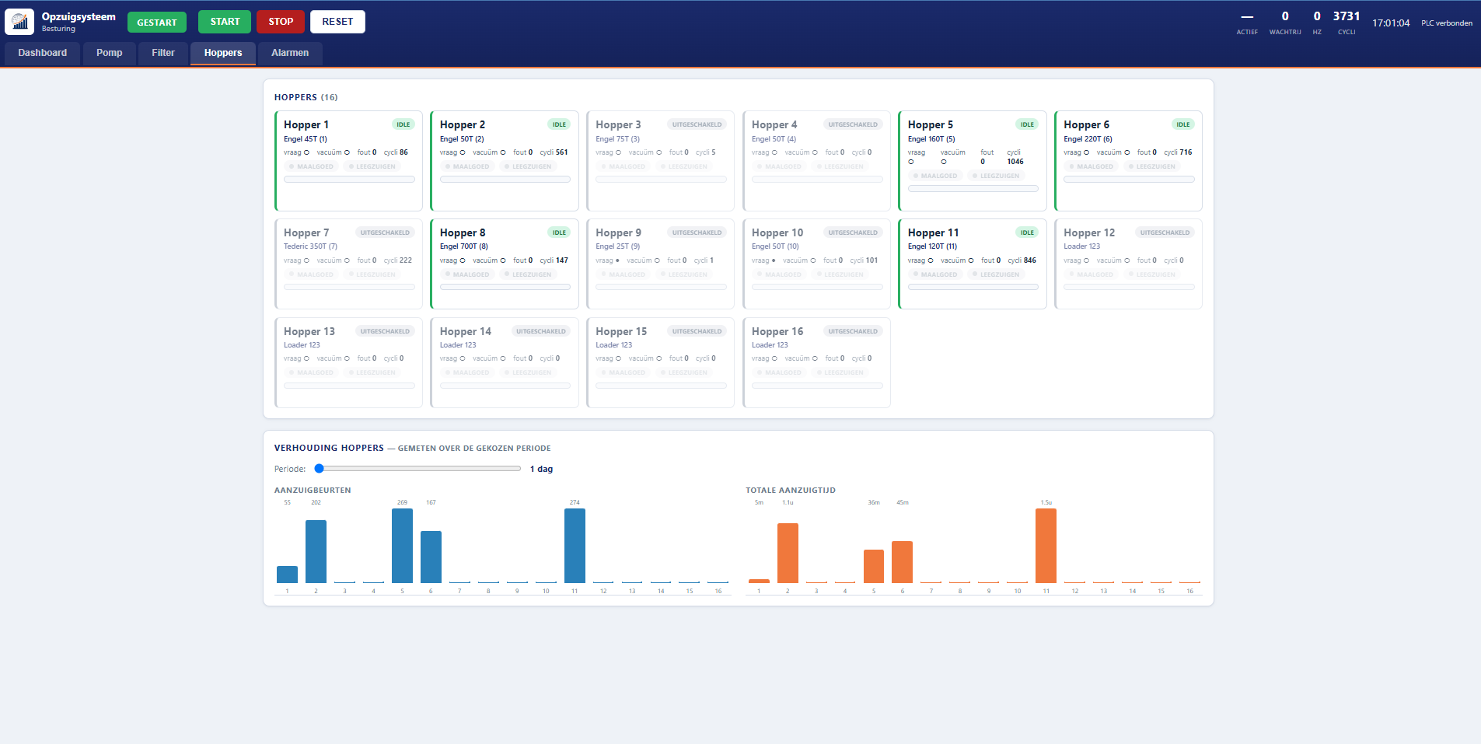This screenshot has width=1481, height=744.
Task: Open the Dashboard tab
Action: 43,53
